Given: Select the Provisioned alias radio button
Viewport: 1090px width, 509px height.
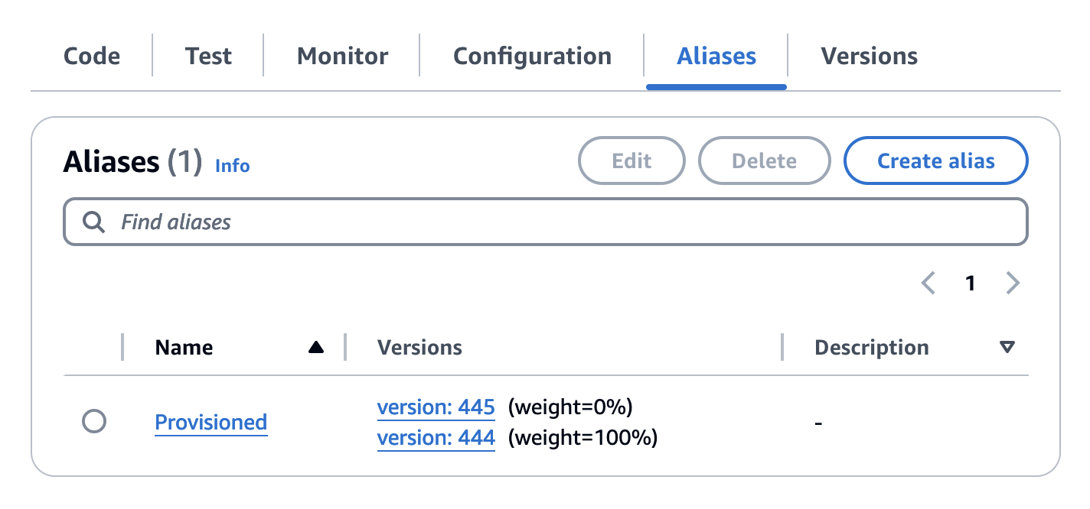Looking at the screenshot, I should [x=94, y=421].
